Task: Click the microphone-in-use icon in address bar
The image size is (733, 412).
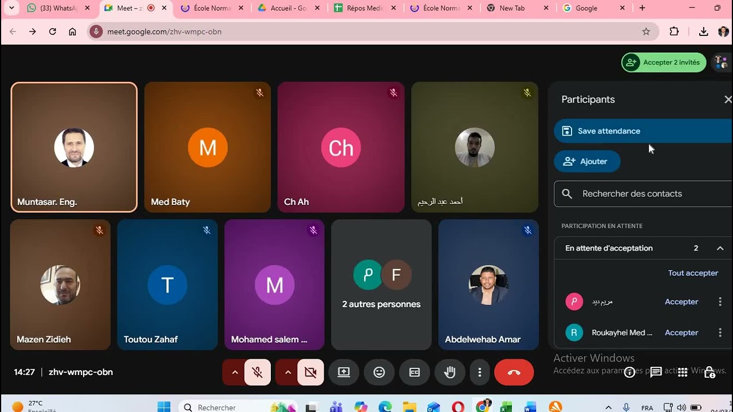Action: pos(96,31)
